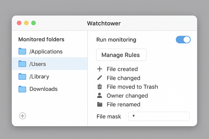
Task: Focus the File mask text field
Action: (x=158, y=116)
